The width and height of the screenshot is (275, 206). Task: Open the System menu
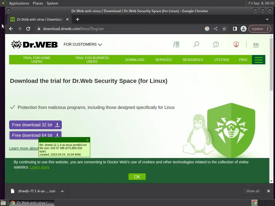[x=52, y=3]
